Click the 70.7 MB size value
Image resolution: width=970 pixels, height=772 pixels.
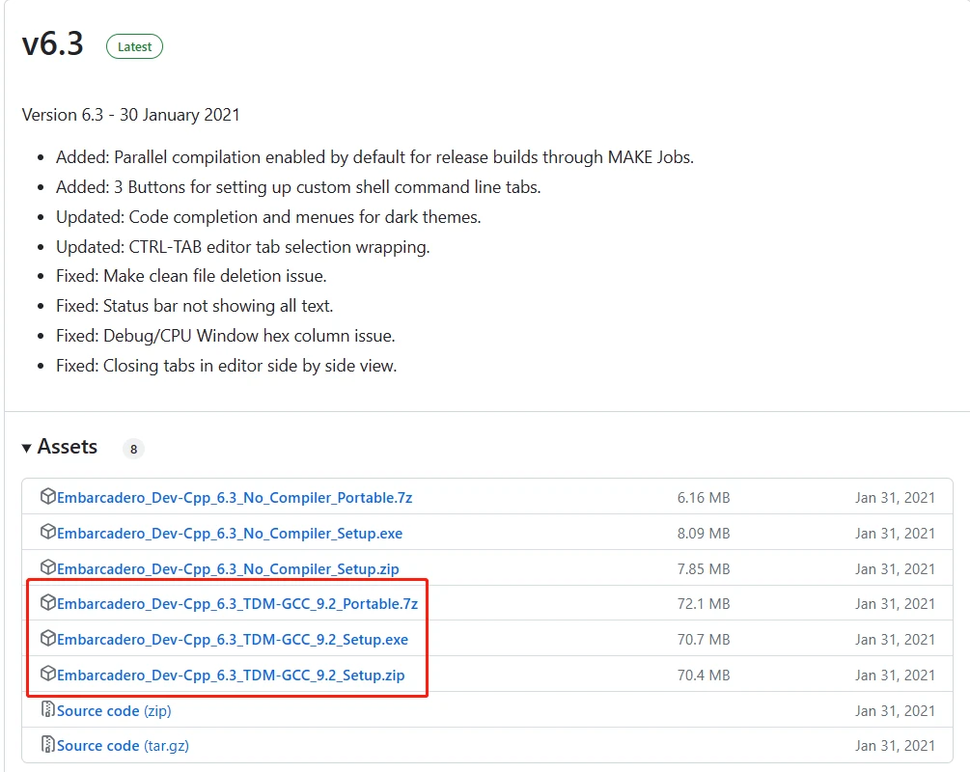click(x=704, y=640)
